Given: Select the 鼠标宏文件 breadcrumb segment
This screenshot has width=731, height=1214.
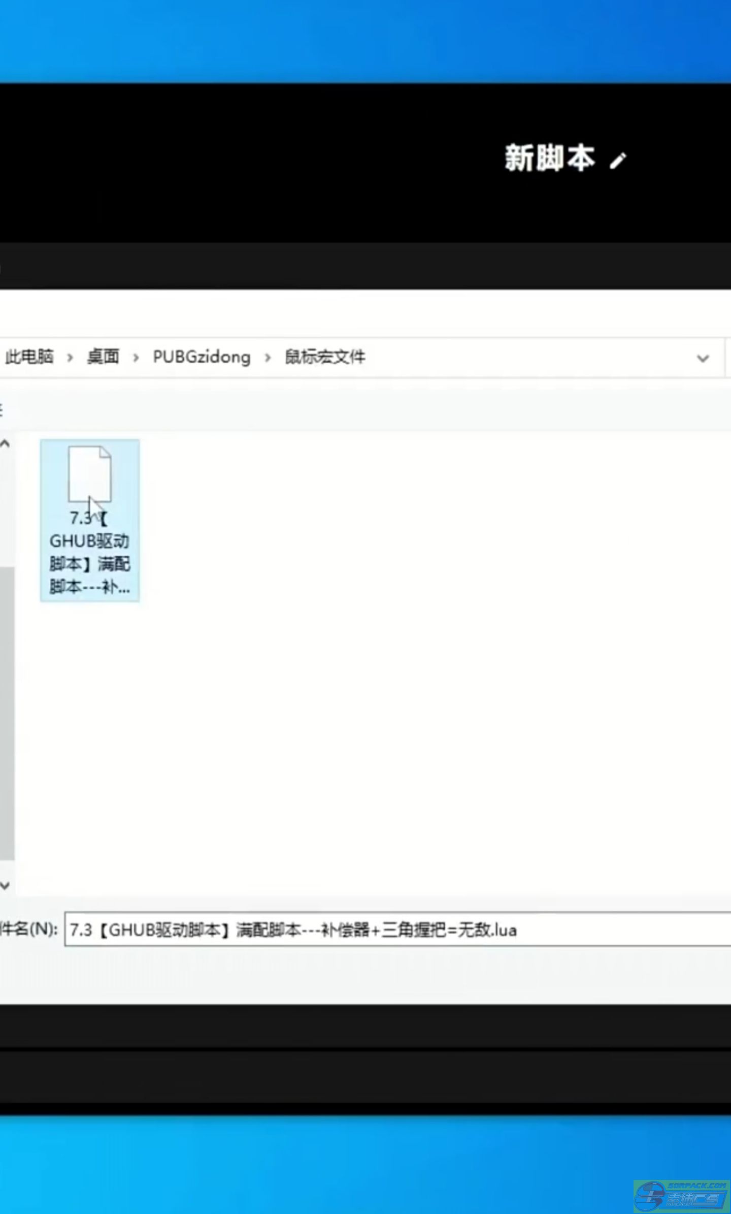Looking at the screenshot, I should 325,357.
